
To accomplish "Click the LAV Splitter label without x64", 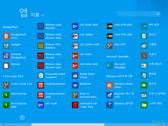I will pos(86,35).
